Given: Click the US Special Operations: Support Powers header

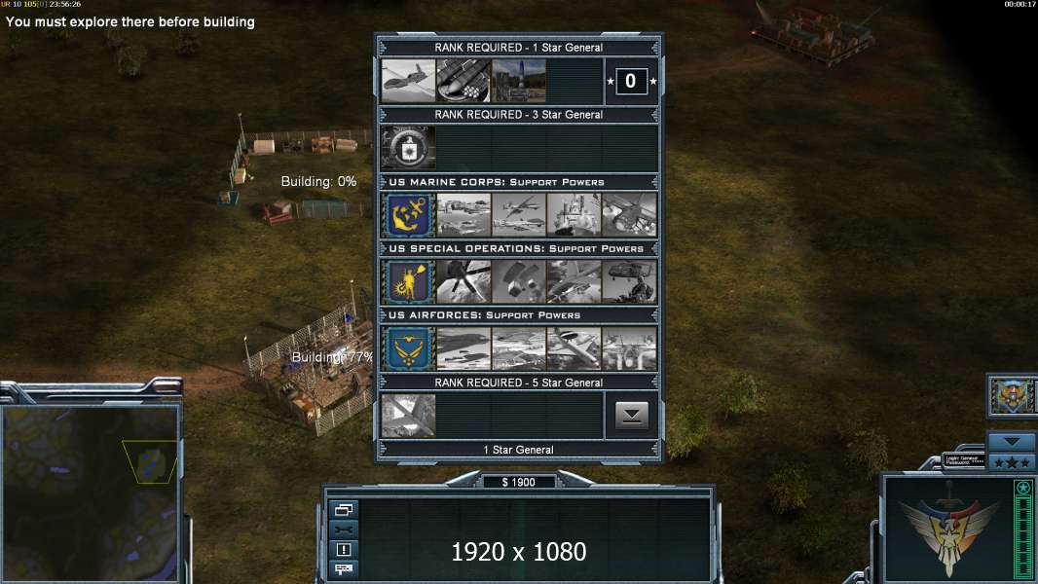Looking at the screenshot, I should click(x=518, y=248).
